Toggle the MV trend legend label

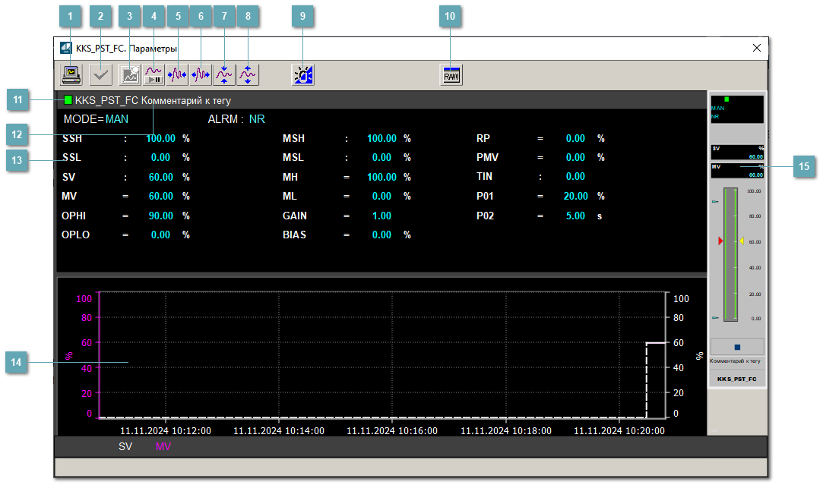(163, 447)
